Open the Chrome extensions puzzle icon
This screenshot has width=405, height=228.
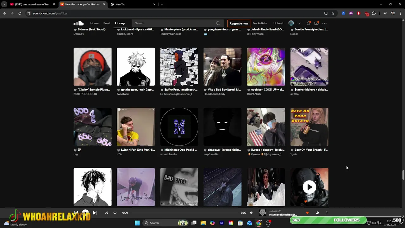[374, 13]
